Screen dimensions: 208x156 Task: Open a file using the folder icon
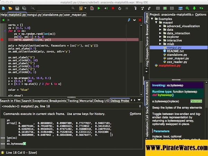pos(10,8)
